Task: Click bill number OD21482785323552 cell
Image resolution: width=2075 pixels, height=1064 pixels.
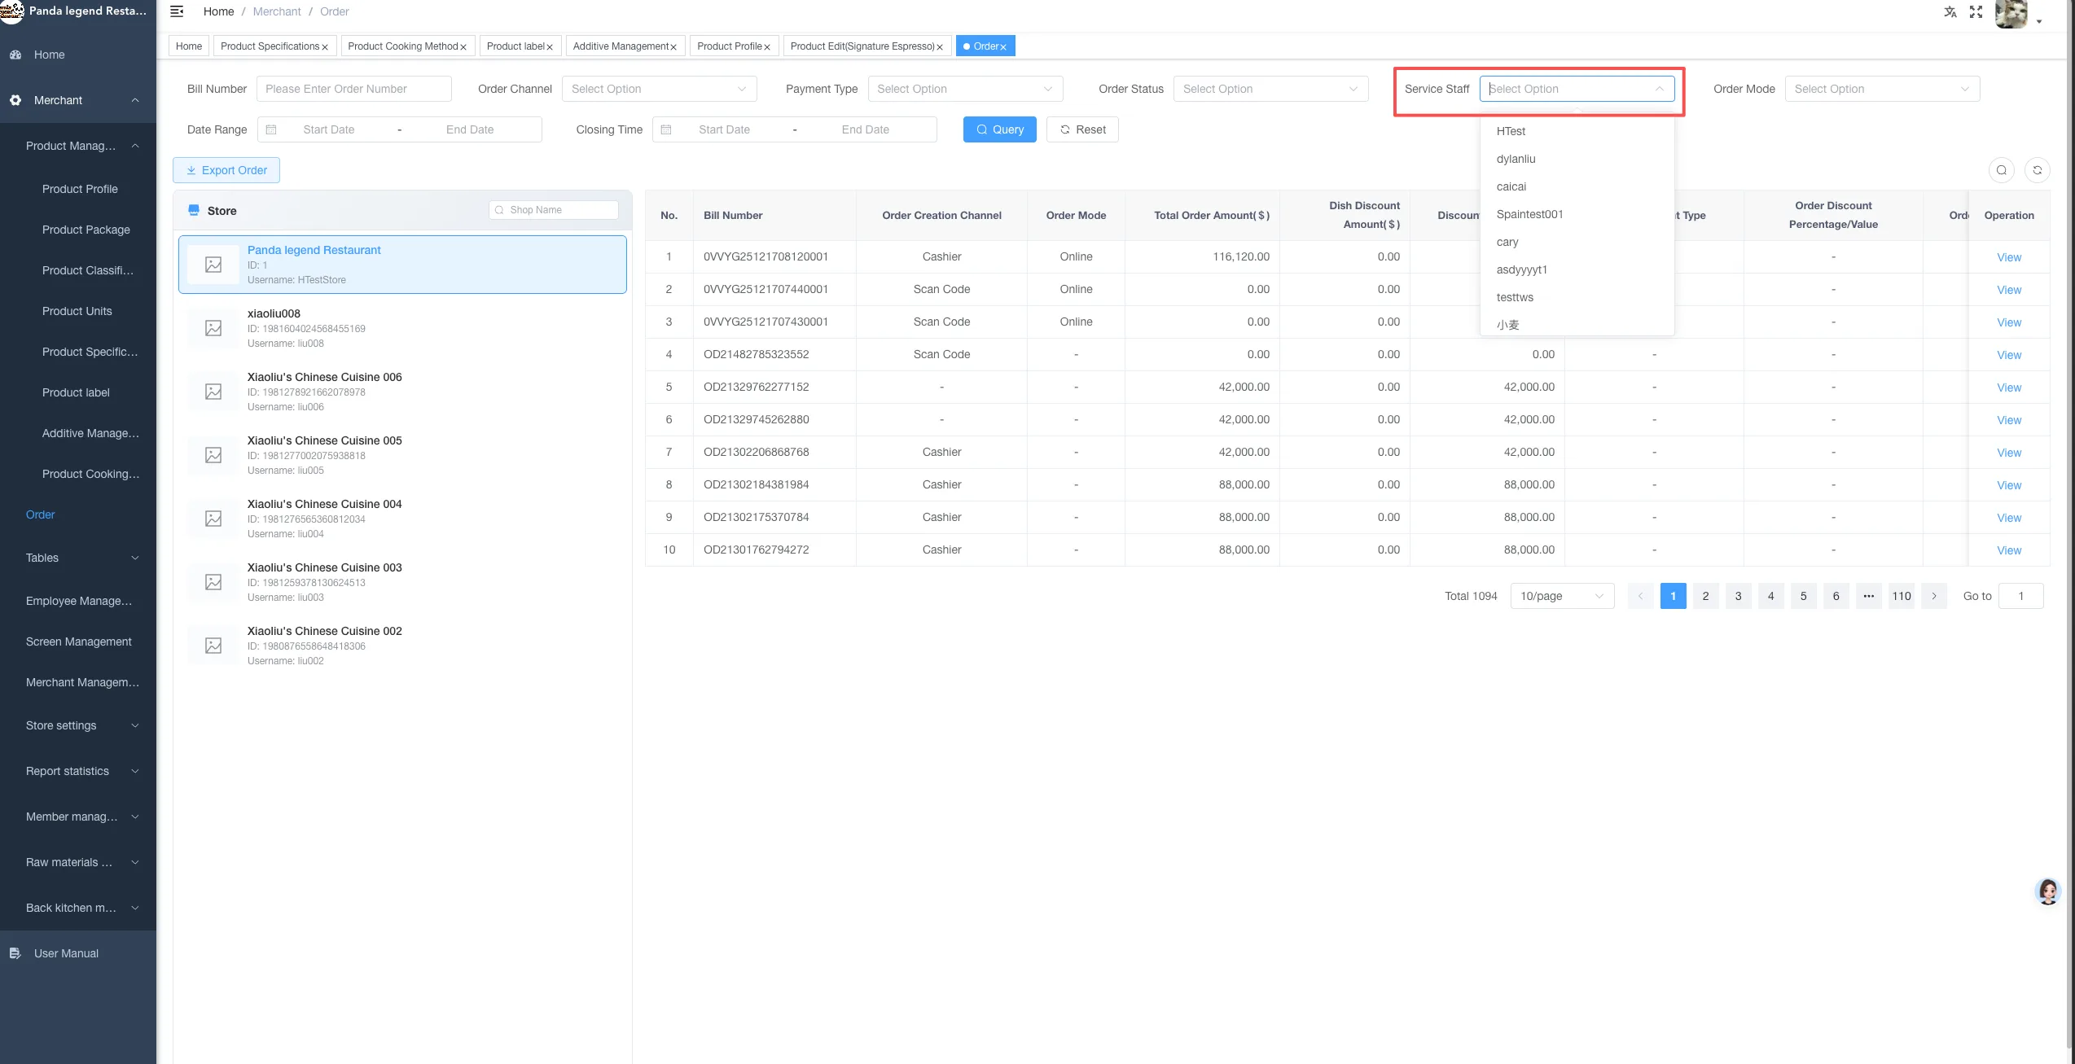Action: [x=774, y=354]
